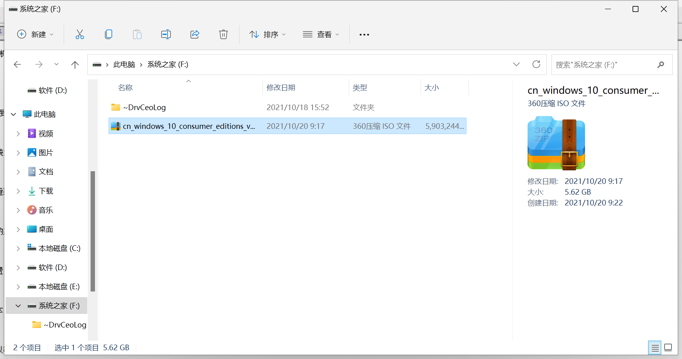Click inside the search box for 系统之家 (F:)
This screenshot has height=359, width=682.
[599, 64]
